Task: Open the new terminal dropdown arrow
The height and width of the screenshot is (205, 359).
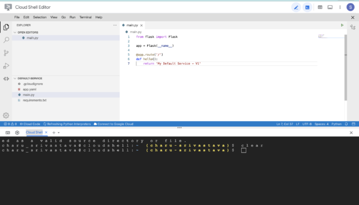Action: [x=58, y=133]
